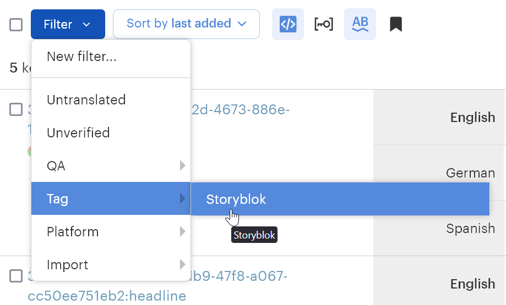Click the code view toolbar icon
Viewport: 506px width, 305px height.
click(288, 24)
